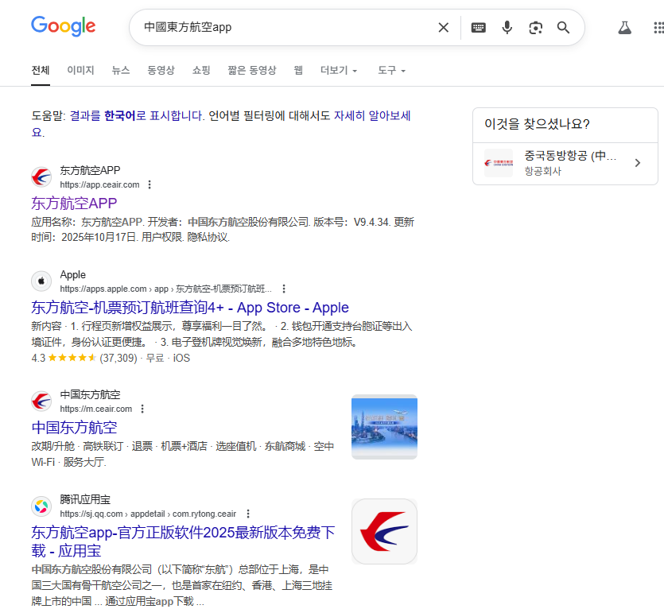Click the 결과를 한국어로 표시합니다 link
664x609 pixels.
(x=138, y=115)
